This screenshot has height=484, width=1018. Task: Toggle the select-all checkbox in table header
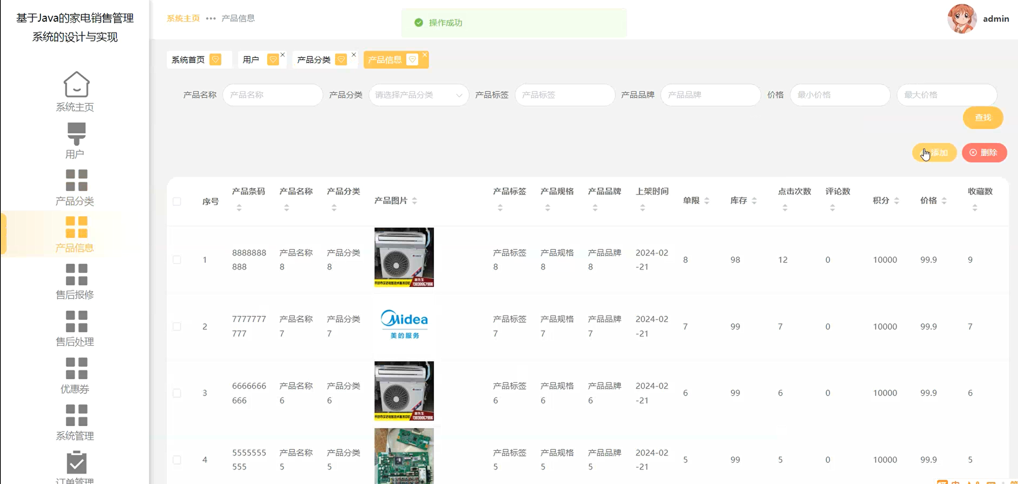177,201
